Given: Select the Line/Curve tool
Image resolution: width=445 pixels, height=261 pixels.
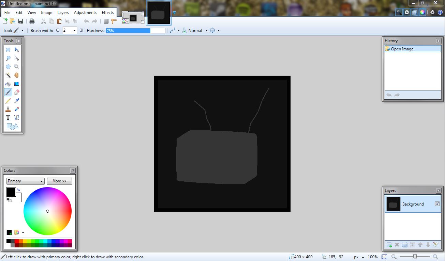Looking at the screenshot, I should point(17,118).
